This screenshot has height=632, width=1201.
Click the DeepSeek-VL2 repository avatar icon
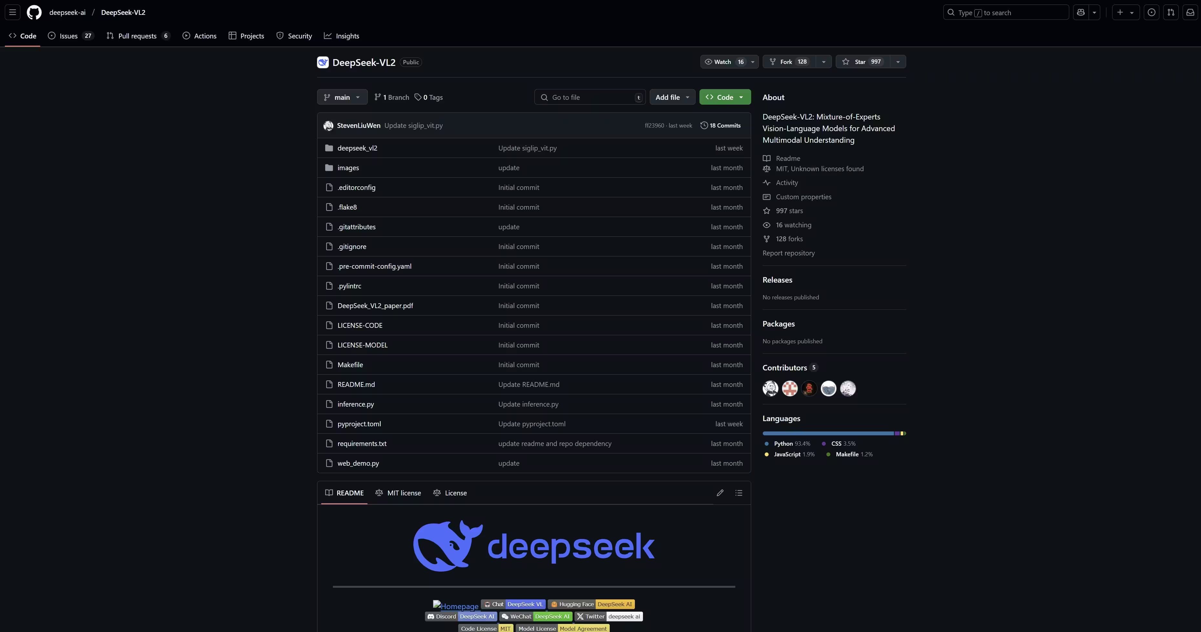tap(323, 62)
